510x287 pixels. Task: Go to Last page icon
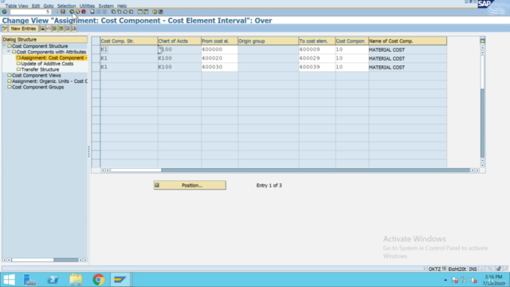tap(131, 12)
